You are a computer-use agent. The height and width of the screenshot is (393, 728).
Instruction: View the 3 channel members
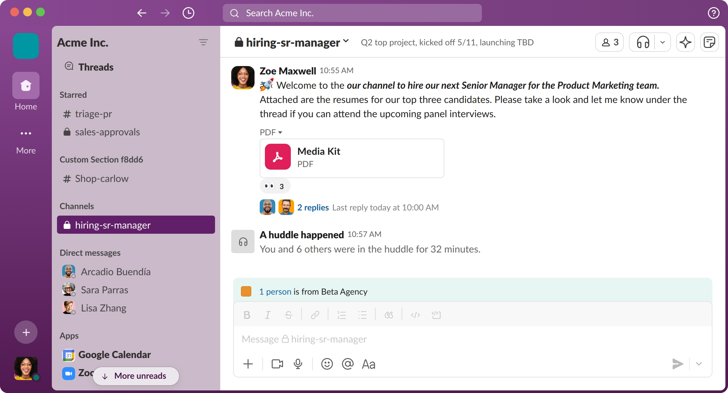pos(609,42)
